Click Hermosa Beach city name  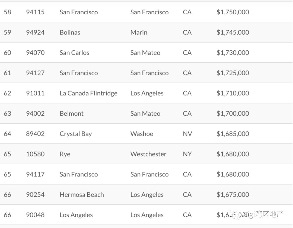tap(82, 195)
